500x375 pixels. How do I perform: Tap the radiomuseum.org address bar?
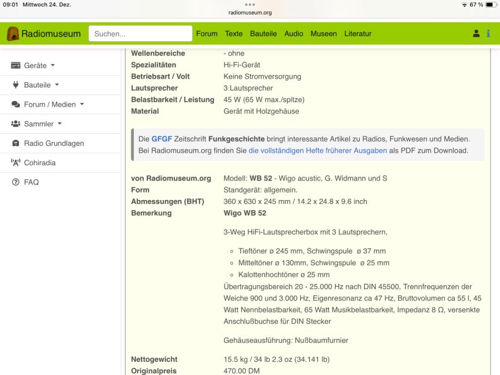[x=250, y=12]
